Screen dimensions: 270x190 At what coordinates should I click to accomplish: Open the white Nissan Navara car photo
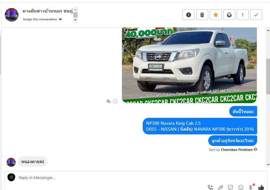189,65
